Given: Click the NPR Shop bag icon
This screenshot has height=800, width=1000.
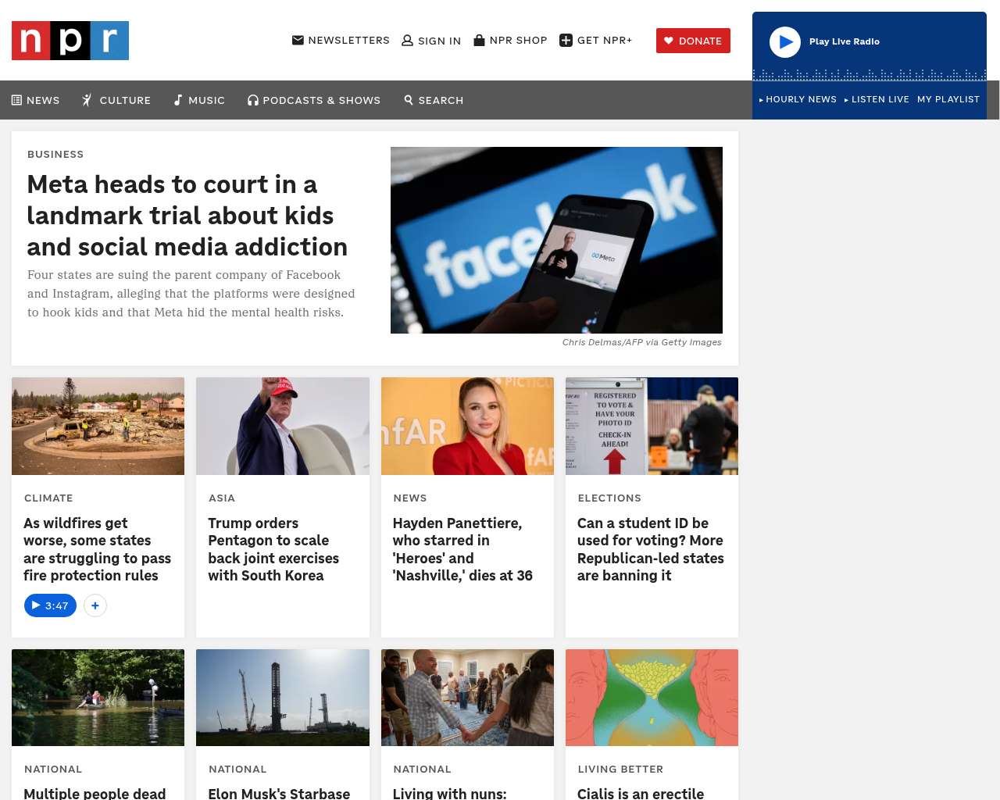Looking at the screenshot, I should coord(480,40).
